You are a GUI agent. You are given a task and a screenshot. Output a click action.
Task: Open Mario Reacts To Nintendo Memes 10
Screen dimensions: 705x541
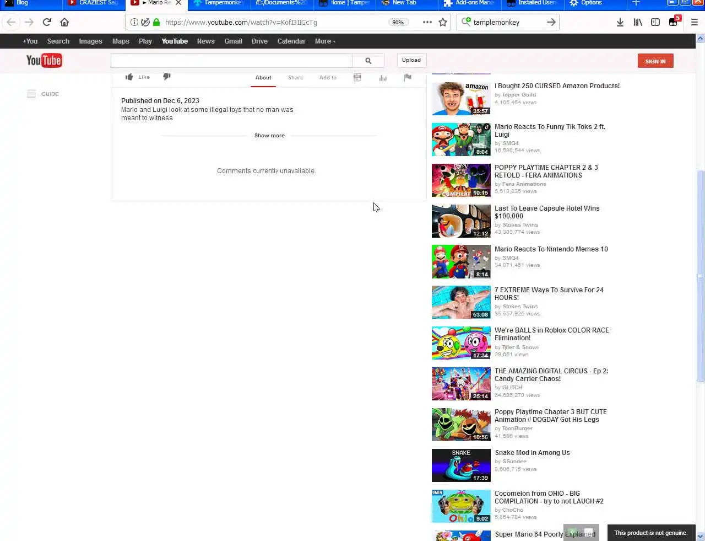coord(551,249)
